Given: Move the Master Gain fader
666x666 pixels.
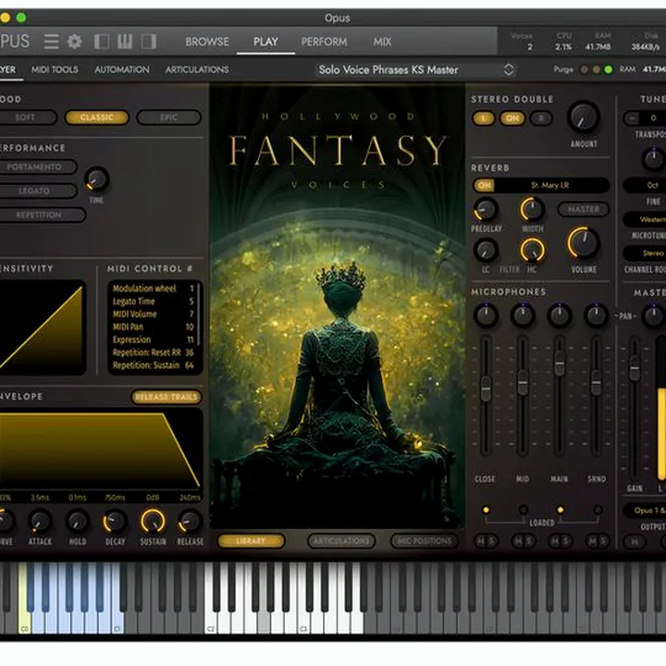Looking at the screenshot, I should point(635,368).
